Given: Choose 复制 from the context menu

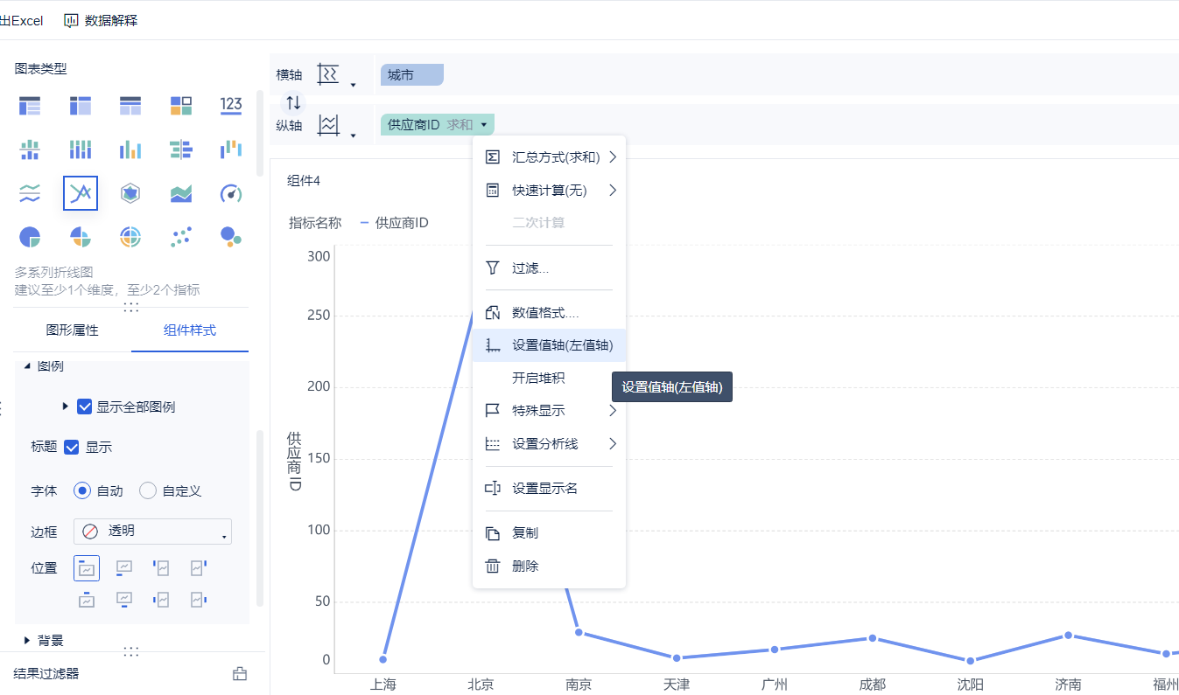Looking at the screenshot, I should click(549, 532).
